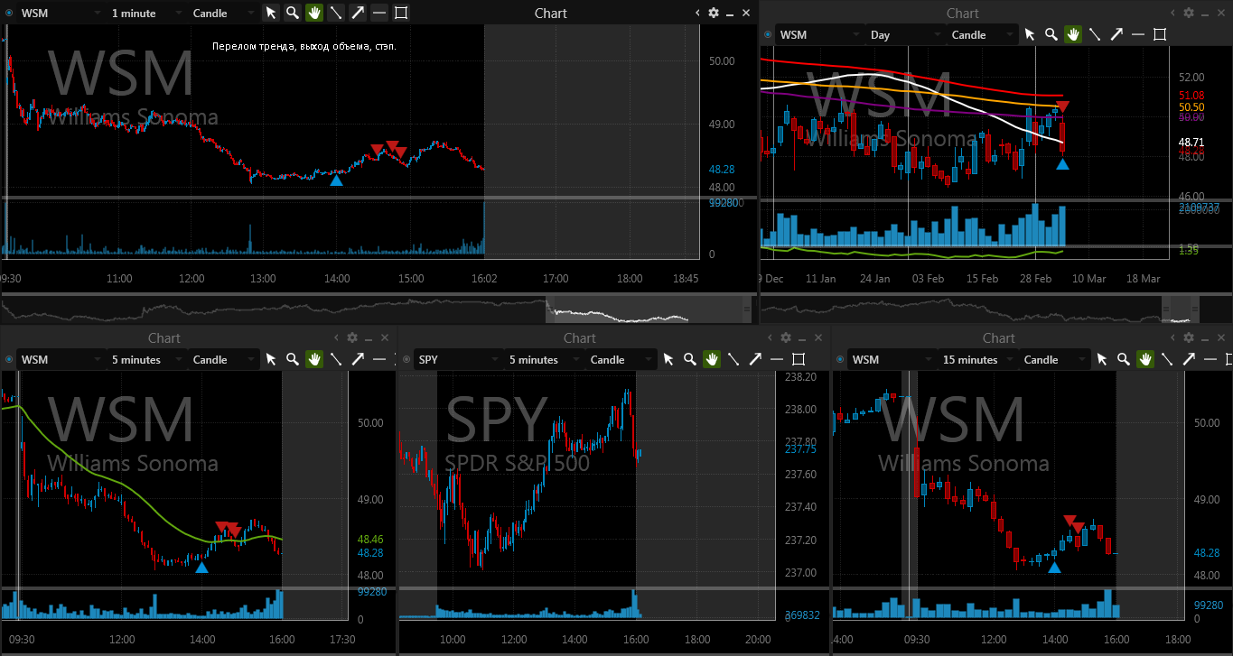Click back chevron in WSM 1 minute chart header
1233x656 pixels.
click(698, 13)
